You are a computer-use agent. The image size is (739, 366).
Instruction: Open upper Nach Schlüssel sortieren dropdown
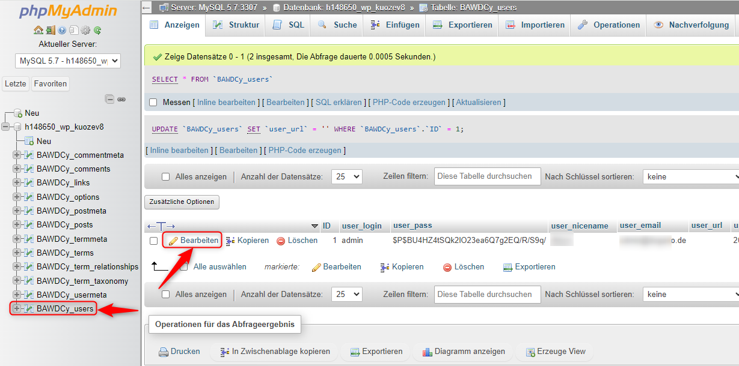(690, 177)
